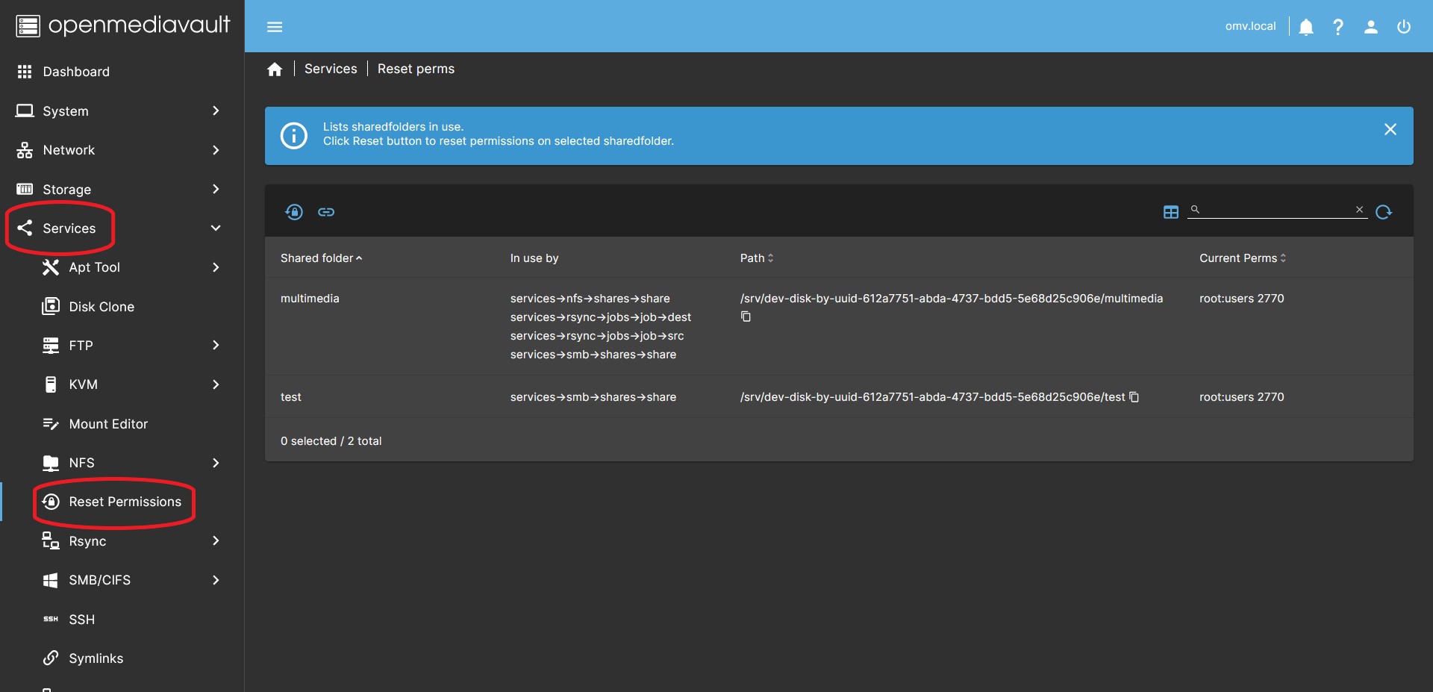Open Dashboard from the sidebar

(x=75, y=72)
